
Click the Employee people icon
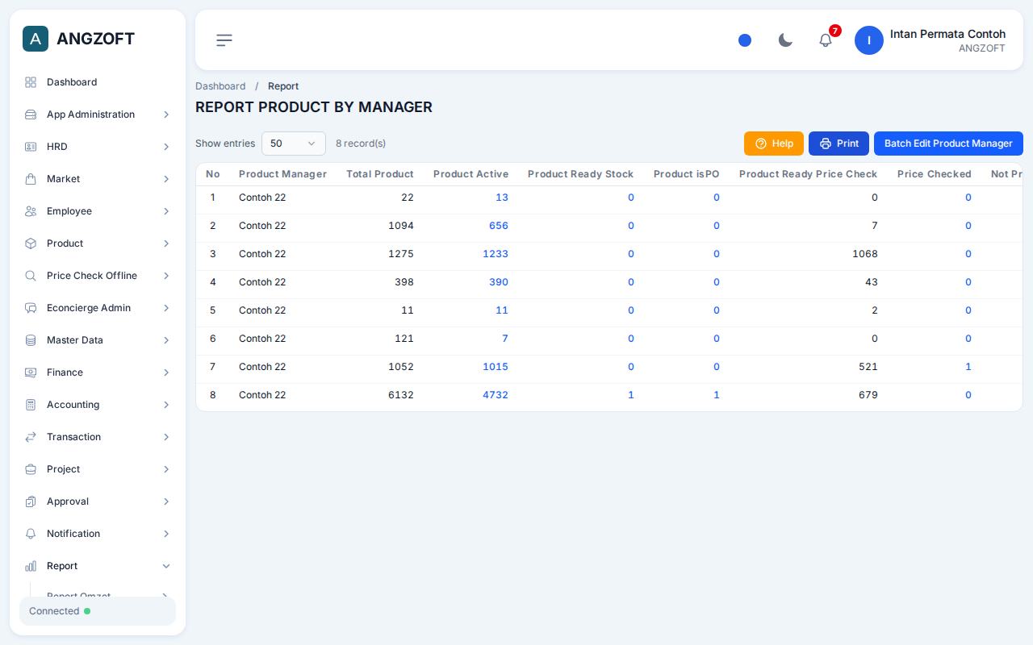coord(31,211)
